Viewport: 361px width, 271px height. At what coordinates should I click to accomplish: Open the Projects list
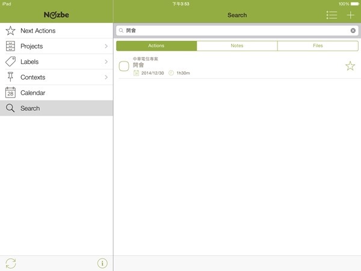click(x=57, y=46)
